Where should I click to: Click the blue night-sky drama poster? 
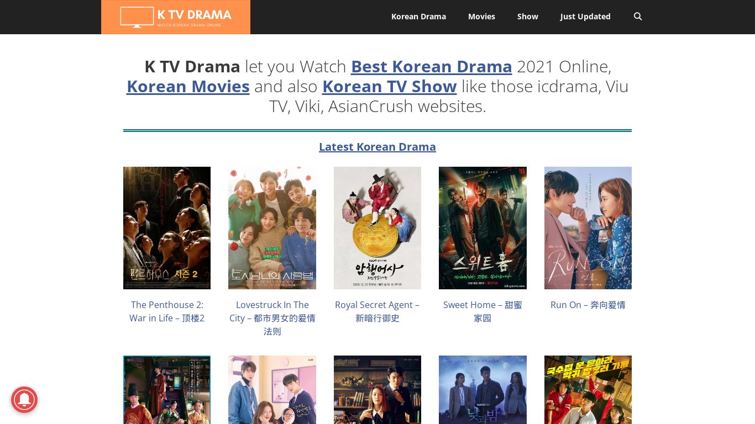[x=483, y=390]
